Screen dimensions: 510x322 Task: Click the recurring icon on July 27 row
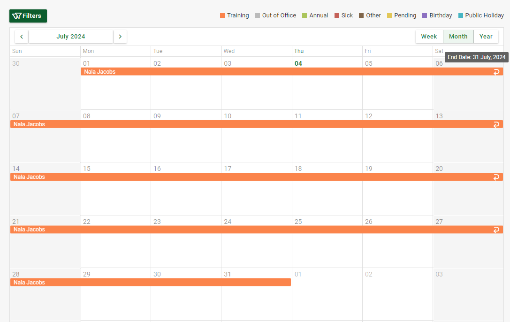pos(496,230)
